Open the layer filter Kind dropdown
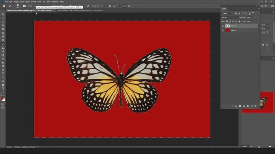275x154 pixels. (x=227, y=13)
